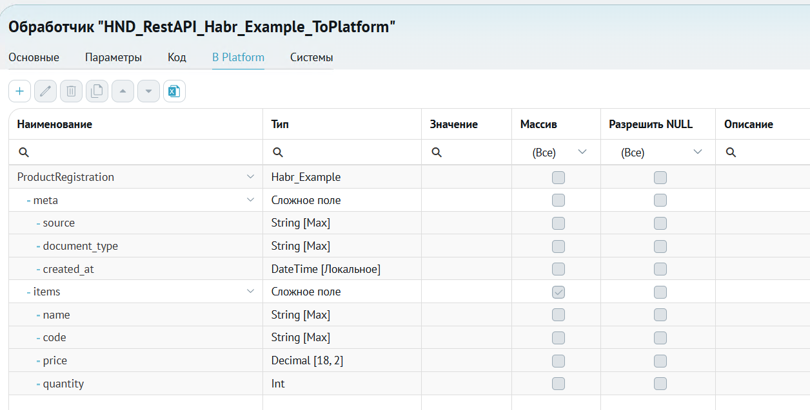
Task: Click the Habr_Example type cell
Action: 306,177
